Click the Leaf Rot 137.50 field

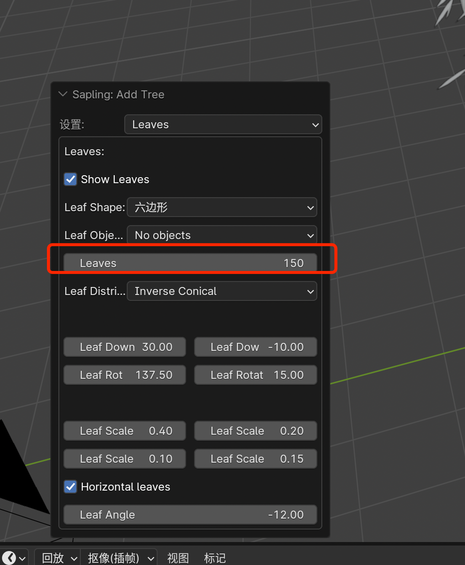pyautogui.click(x=125, y=375)
